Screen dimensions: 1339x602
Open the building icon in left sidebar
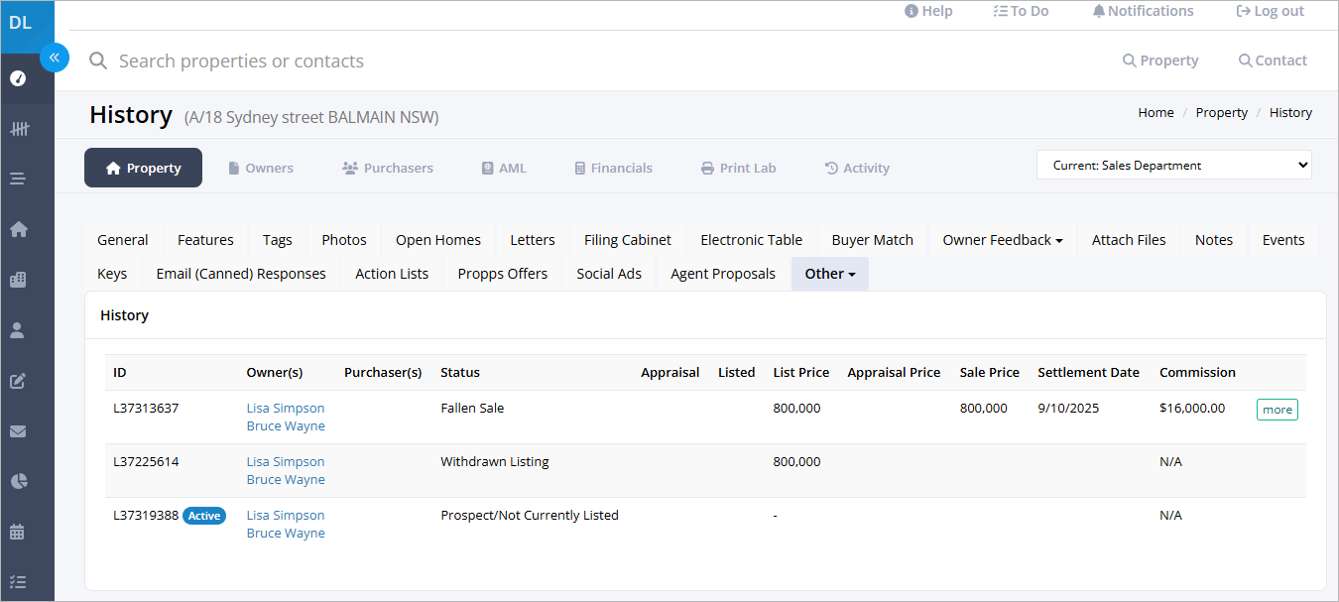tap(18, 280)
